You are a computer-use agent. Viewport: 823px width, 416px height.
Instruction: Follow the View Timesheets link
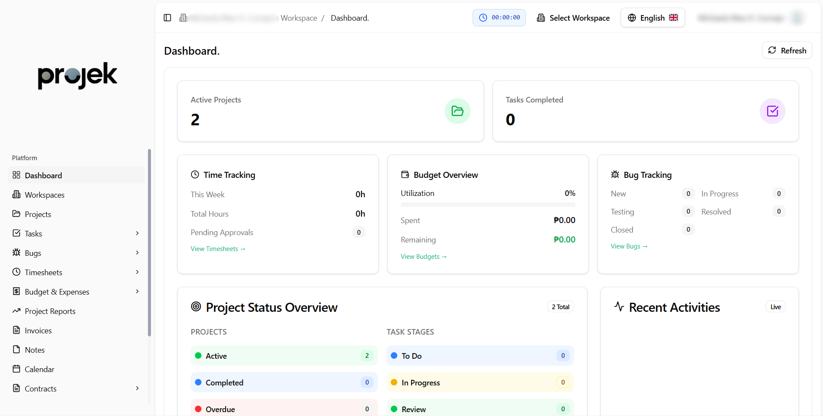(218, 249)
